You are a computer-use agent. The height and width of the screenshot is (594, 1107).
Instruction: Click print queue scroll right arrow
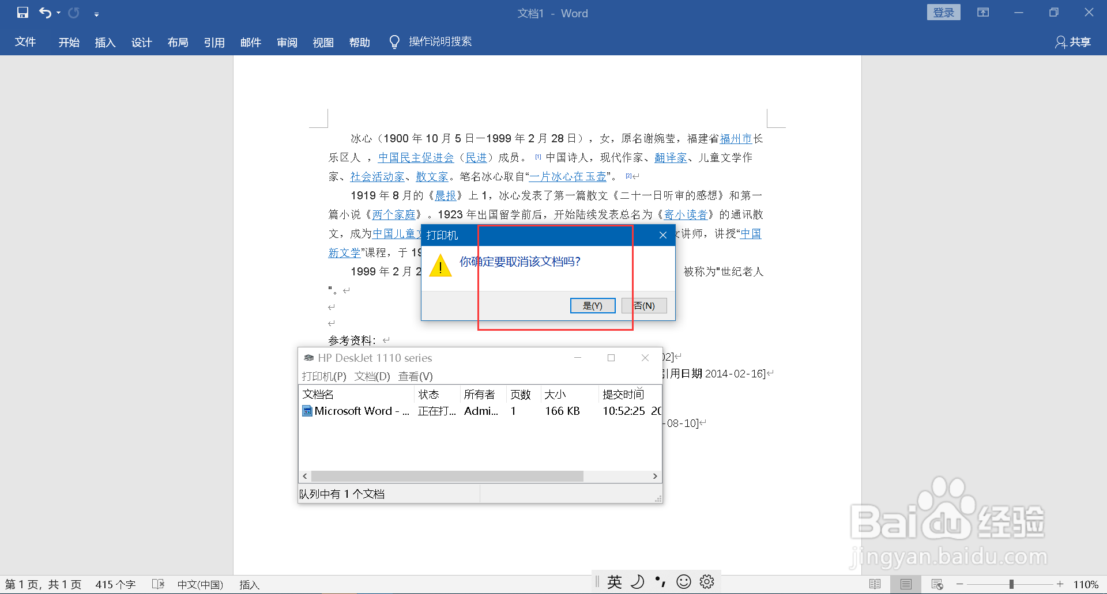click(655, 476)
